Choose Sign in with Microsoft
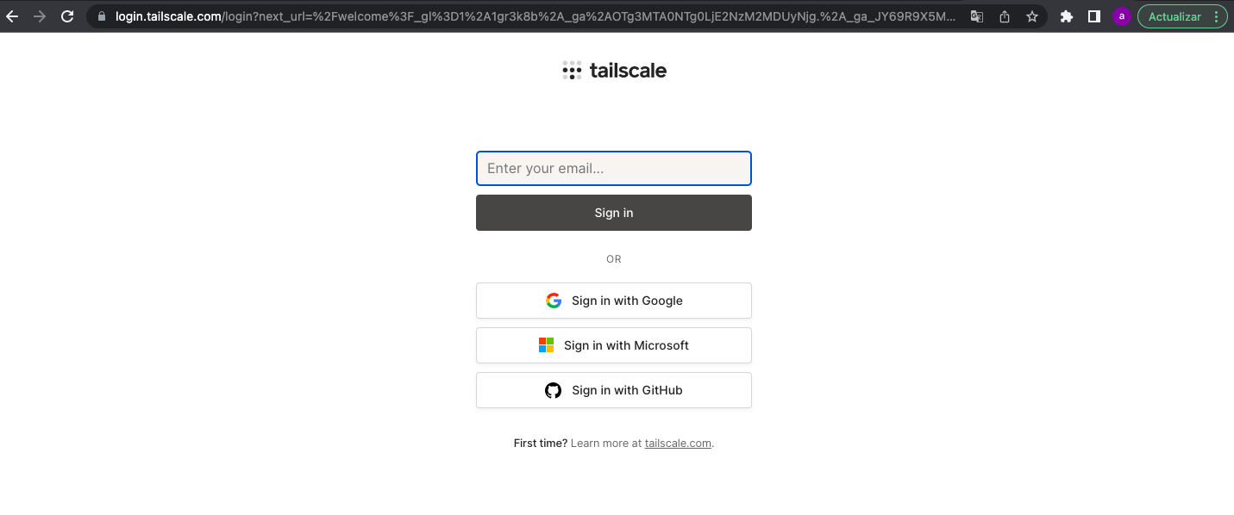 pyautogui.click(x=614, y=345)
